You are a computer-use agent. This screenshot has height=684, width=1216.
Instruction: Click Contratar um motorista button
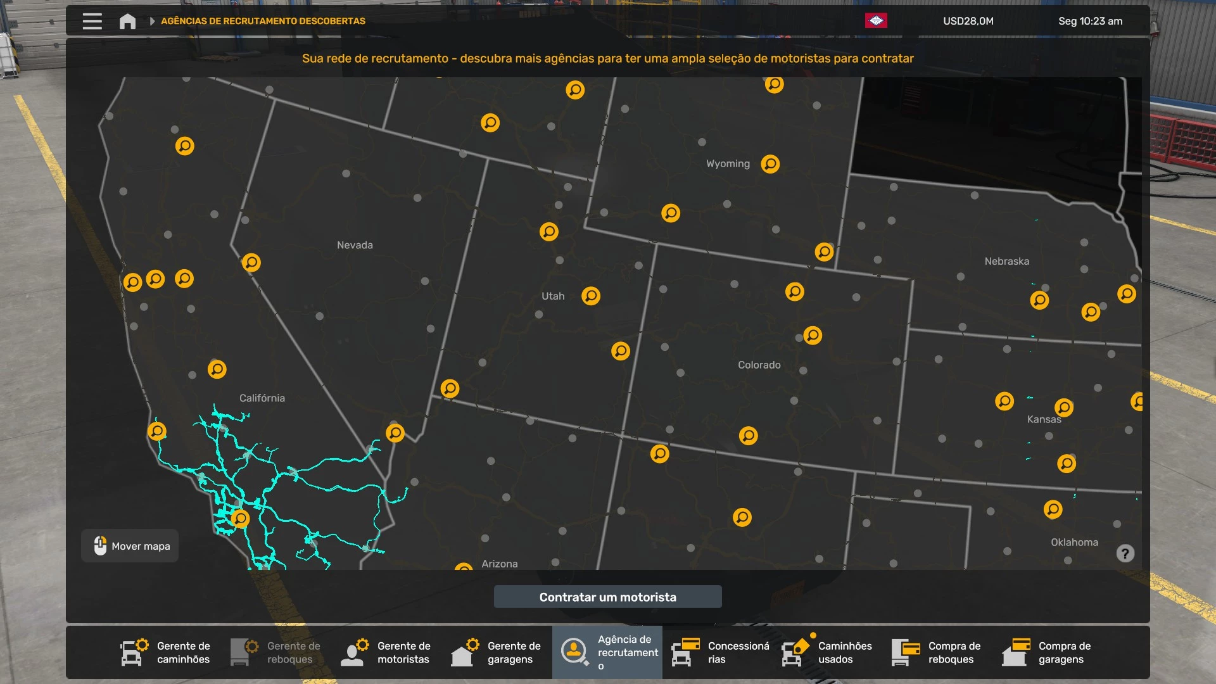[607, 597]
